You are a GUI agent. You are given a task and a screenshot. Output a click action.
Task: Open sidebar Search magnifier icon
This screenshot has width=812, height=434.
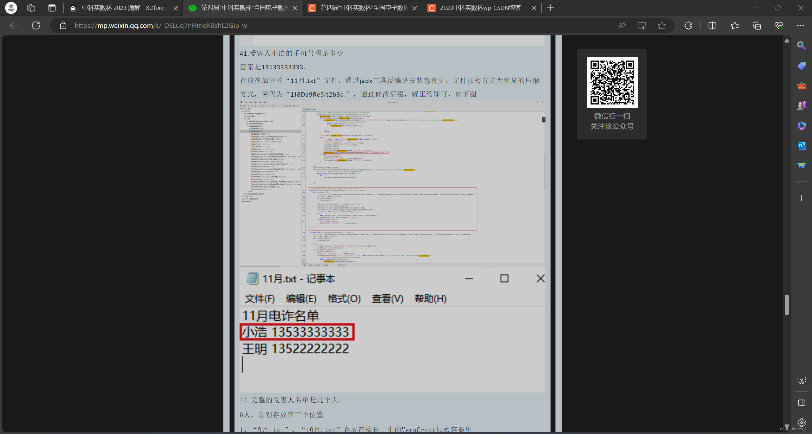tap(802, 46)
